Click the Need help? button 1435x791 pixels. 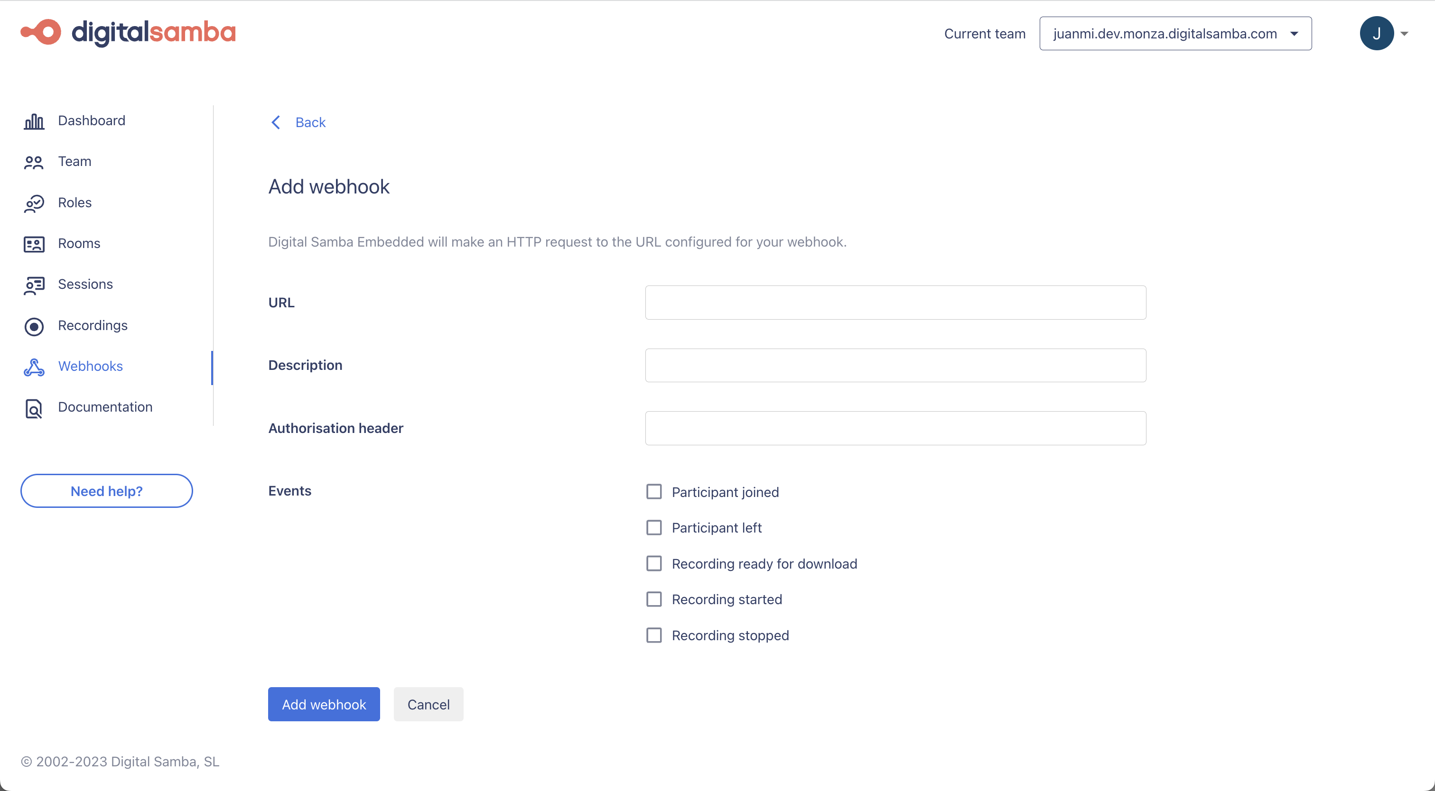[106, 491]
